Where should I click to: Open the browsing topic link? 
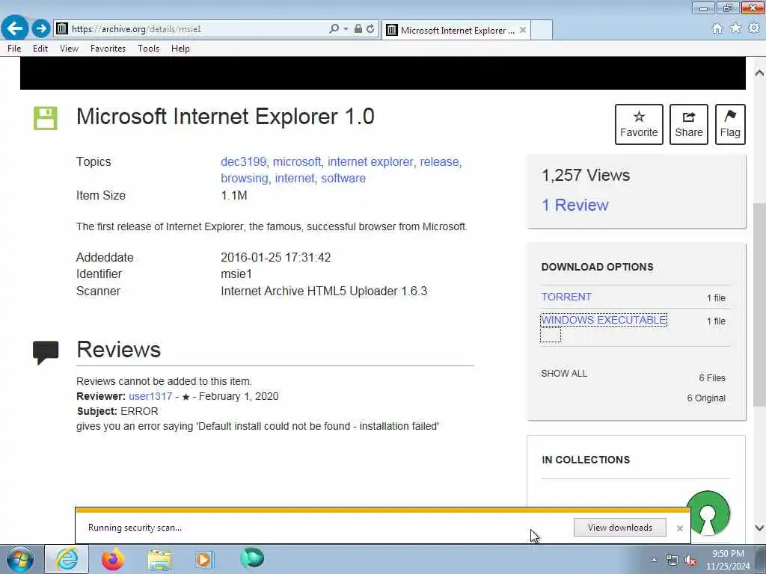click(245, 178)
